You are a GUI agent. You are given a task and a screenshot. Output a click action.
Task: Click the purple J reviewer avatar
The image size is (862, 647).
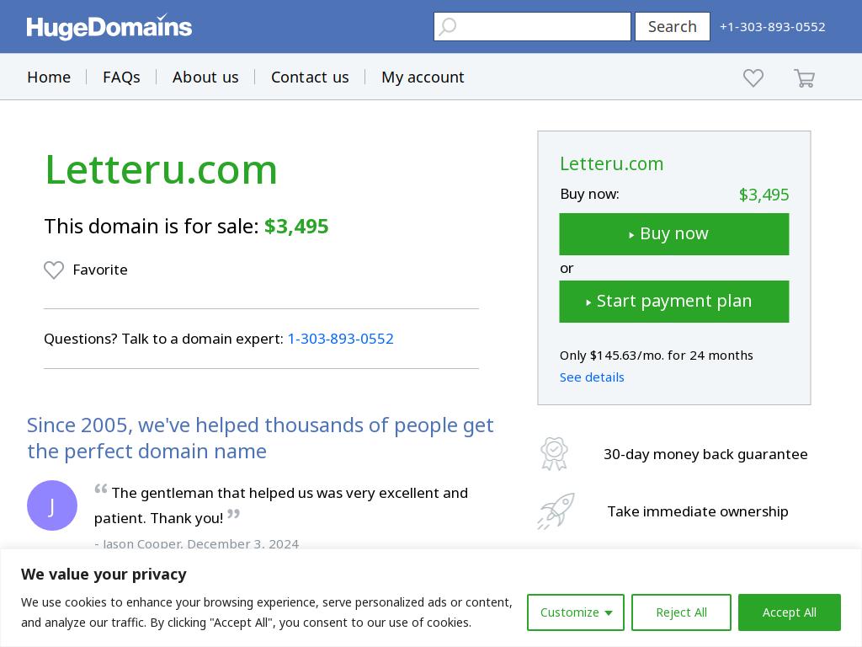point(52,505)
